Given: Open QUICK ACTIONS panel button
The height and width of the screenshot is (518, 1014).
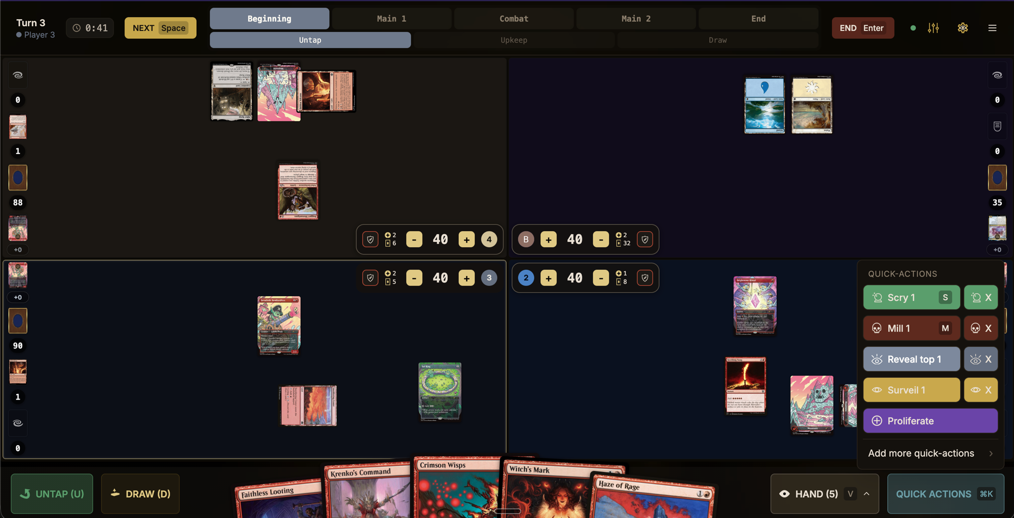Looking at the screenshot, I should 946,494.
